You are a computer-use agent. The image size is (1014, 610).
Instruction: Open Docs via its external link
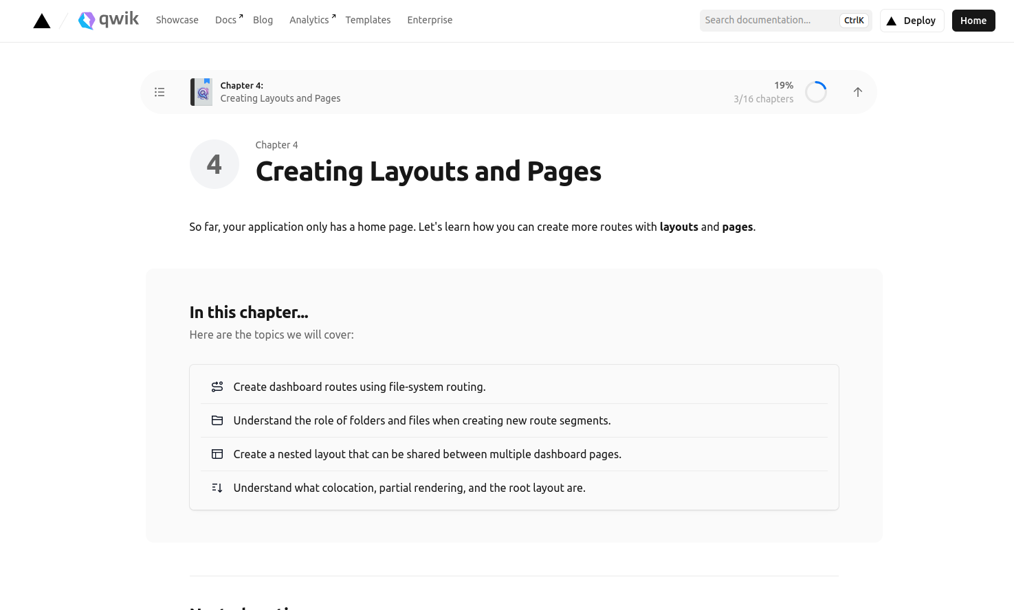(225, 20)
